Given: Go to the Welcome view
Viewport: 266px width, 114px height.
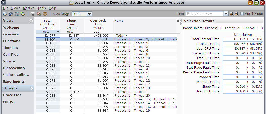Looking at the screenshot, I should point(18,28).
